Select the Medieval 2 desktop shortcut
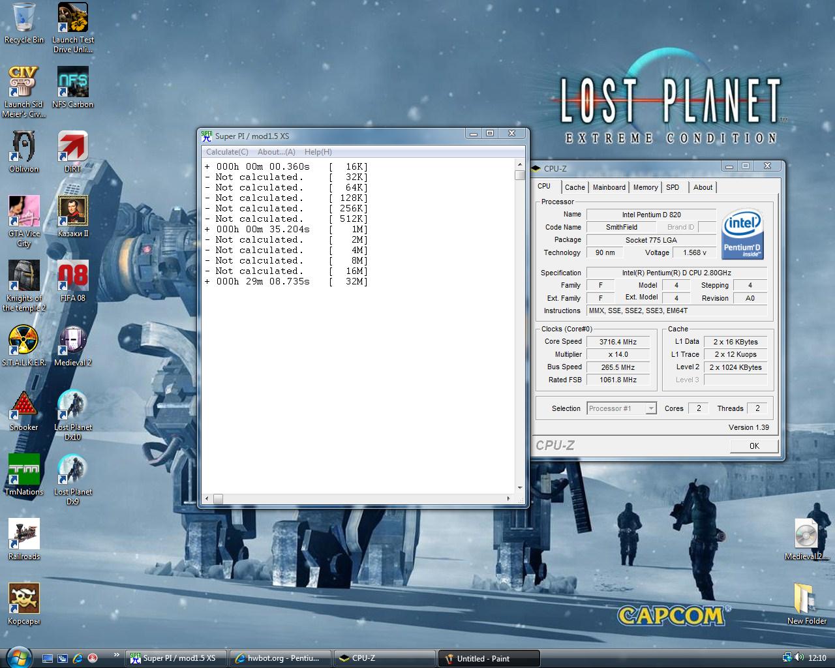Screen dimensions: 835x668 73,346
